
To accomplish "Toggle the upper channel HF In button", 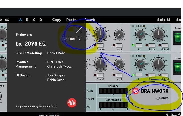I will point(139,45).
